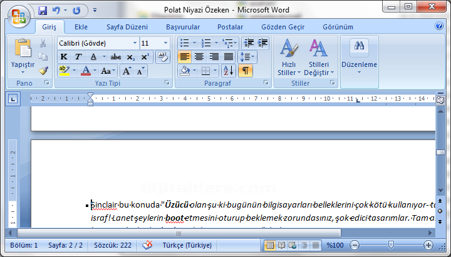Switch to Outline view

pos(304,245)
